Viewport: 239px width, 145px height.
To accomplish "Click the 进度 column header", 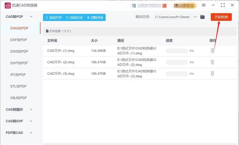I will pyautogui.click(x=169, y=41).
